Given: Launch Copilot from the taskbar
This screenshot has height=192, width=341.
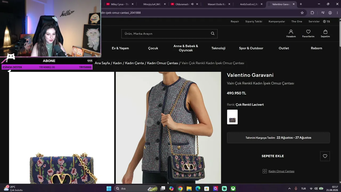Looking at the screenshot, I should [171, 189].
